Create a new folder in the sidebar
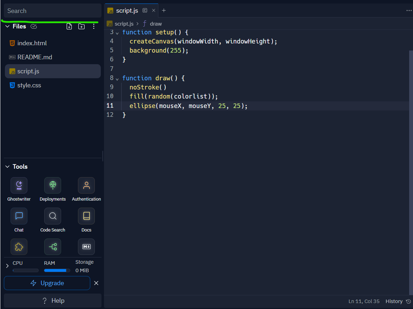413x309 pixels. (x=81, y=26)
